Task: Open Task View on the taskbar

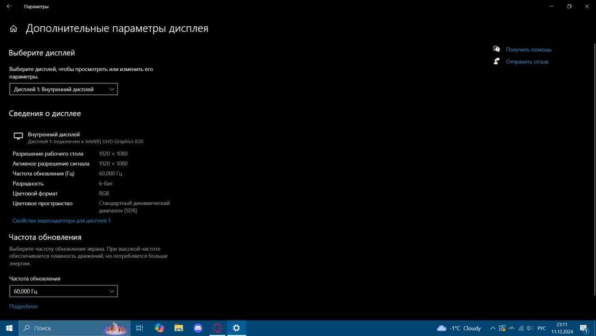Action: (139, 328)
